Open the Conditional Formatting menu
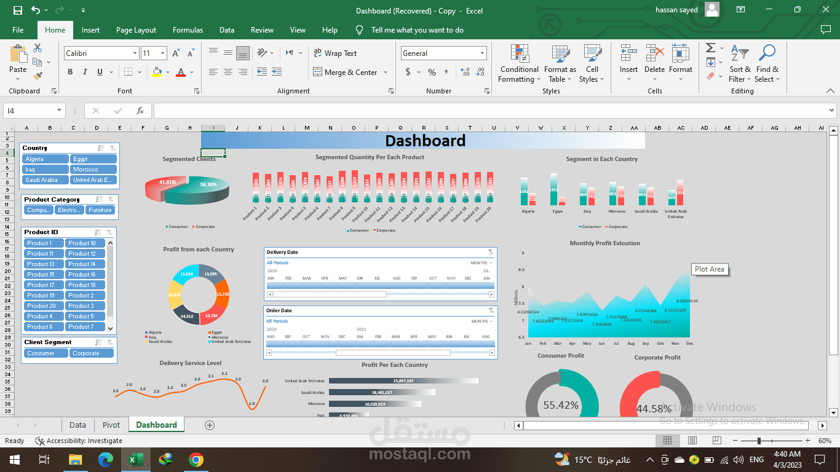Screen dimensions: 840x472 tap(519, 63)
